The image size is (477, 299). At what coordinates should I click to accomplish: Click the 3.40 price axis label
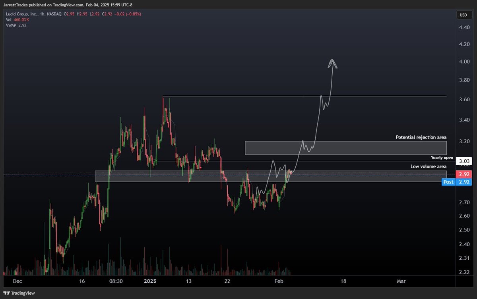[x=464, y=120]
